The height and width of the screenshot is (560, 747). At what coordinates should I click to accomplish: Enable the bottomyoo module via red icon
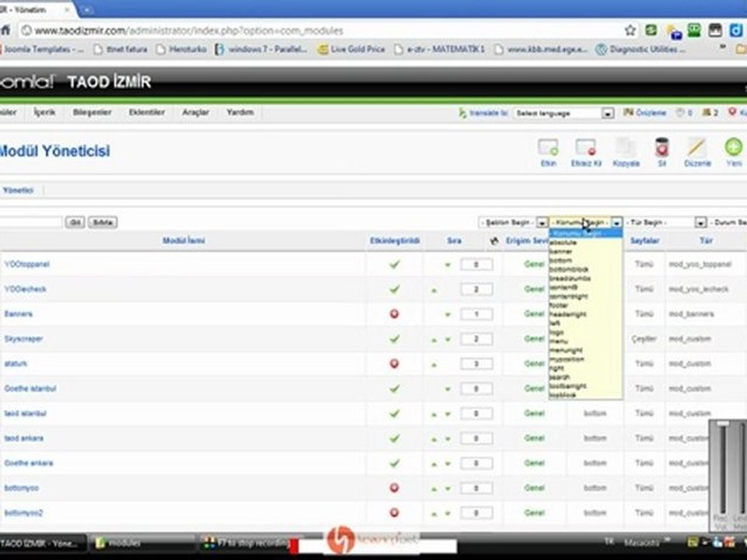394,488
